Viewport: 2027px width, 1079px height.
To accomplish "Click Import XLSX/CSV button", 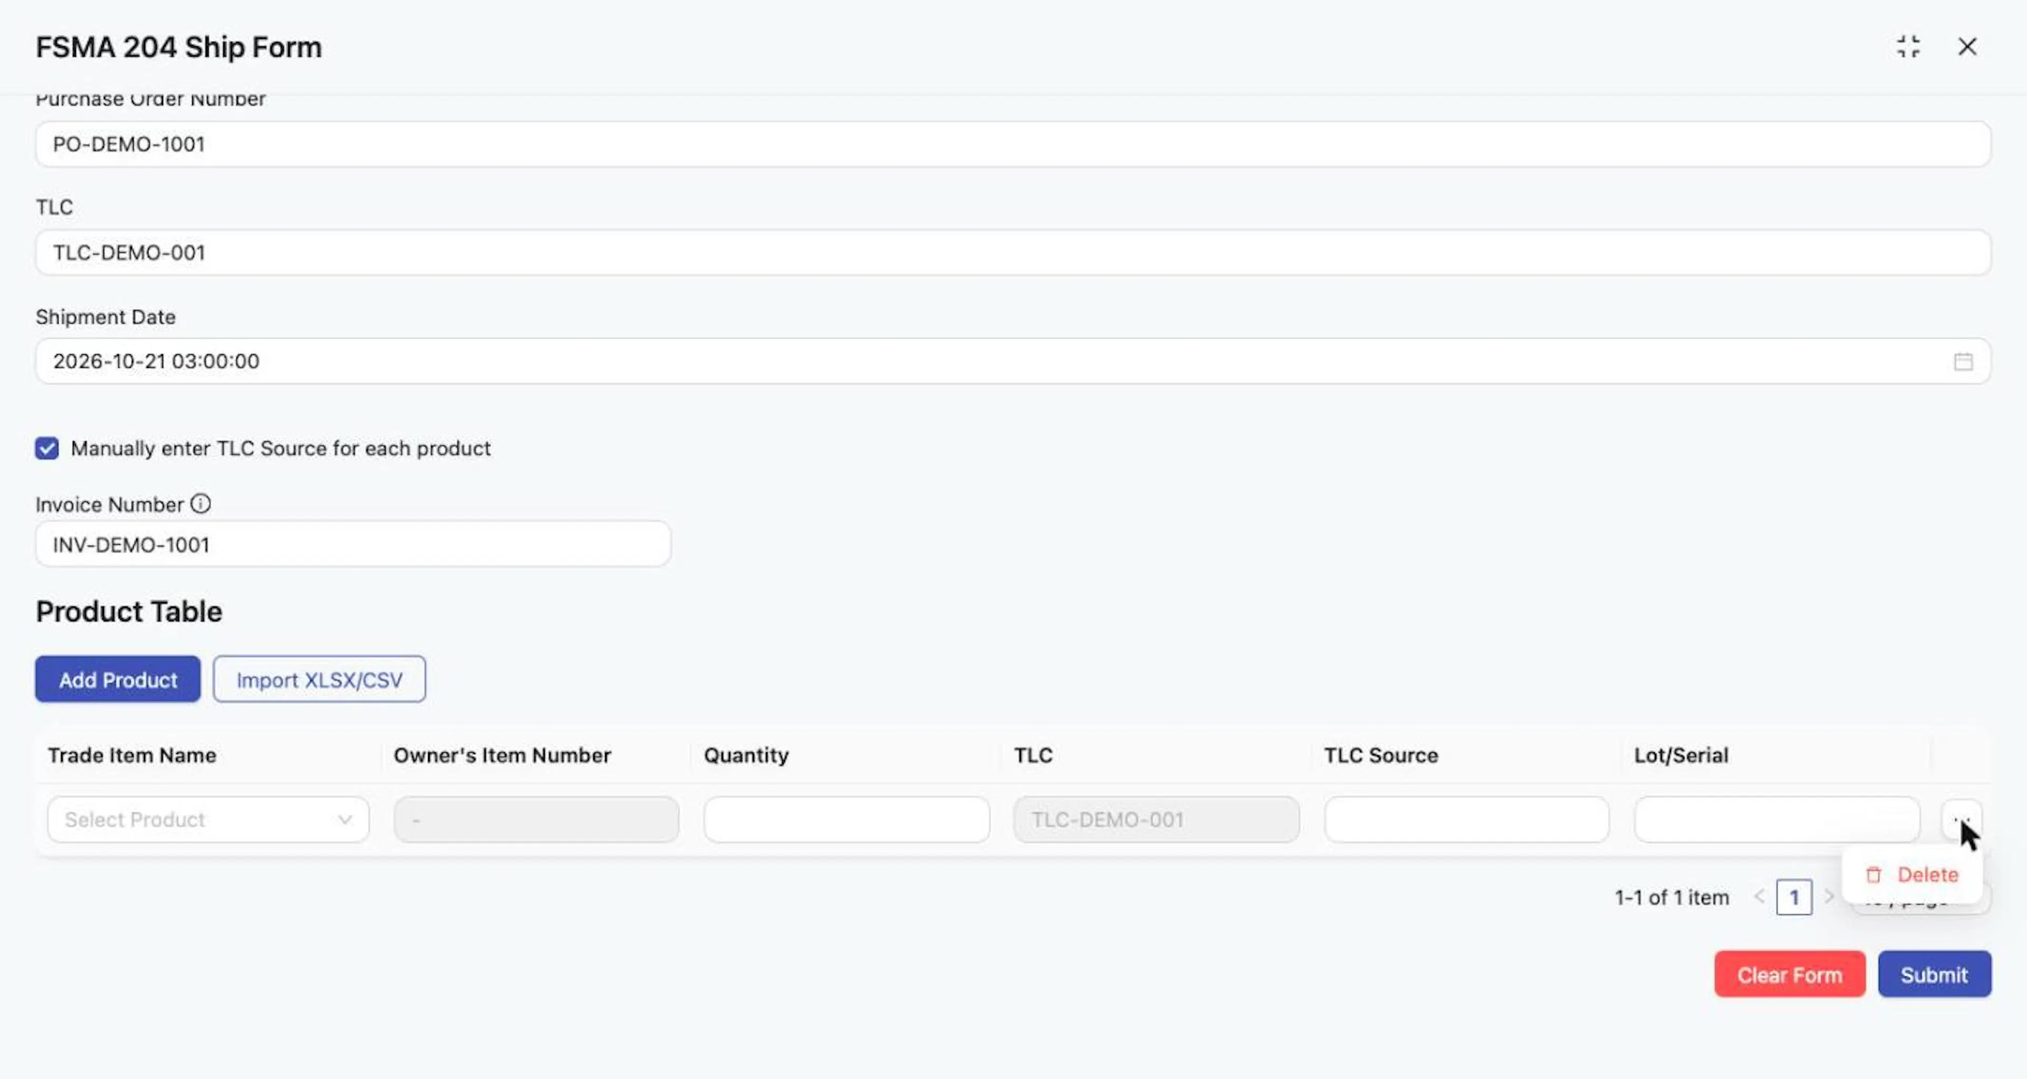I will (x=319, y=680).
